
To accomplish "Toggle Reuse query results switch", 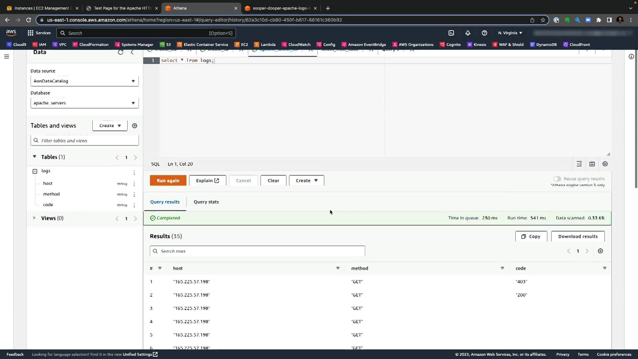I will pyautogui.click(x=557, y=179).
